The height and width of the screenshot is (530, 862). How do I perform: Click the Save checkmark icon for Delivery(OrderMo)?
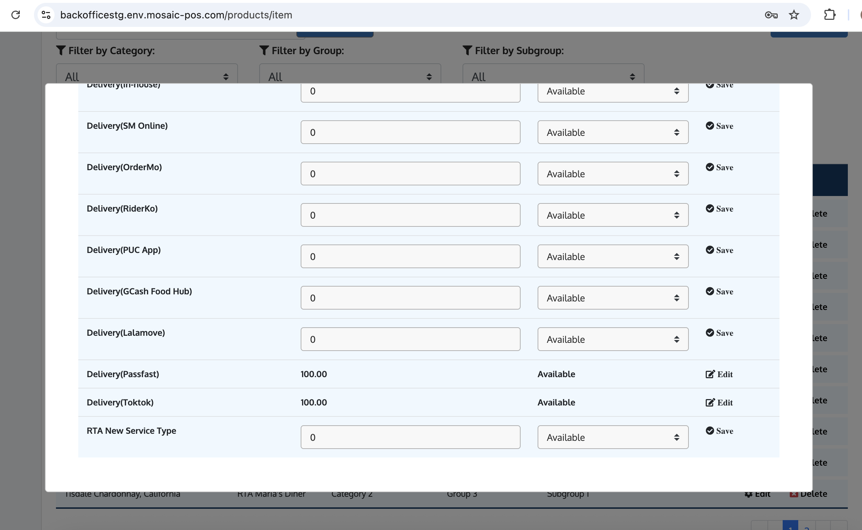coord(710,167)
